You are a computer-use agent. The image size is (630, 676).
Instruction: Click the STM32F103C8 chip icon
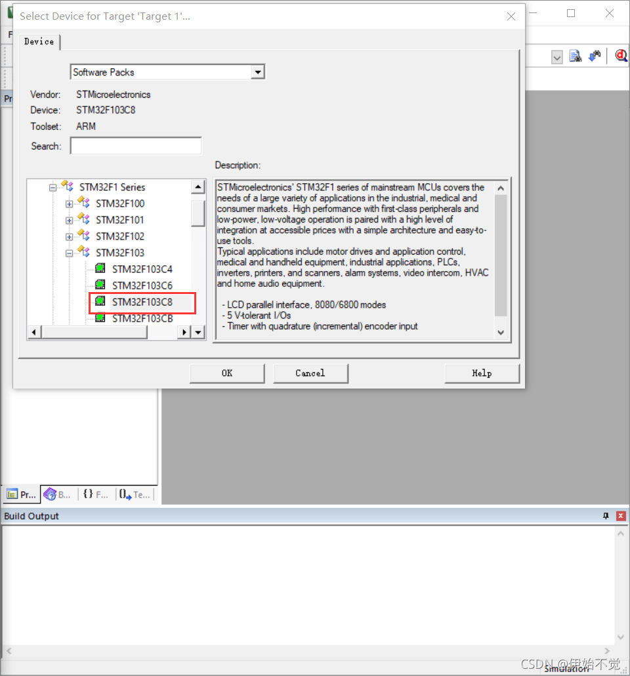pyautogui.click(x=100, y=301)
